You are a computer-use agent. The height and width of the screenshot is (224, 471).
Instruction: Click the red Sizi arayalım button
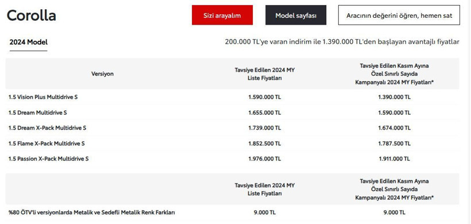click(x=222, y=15)
